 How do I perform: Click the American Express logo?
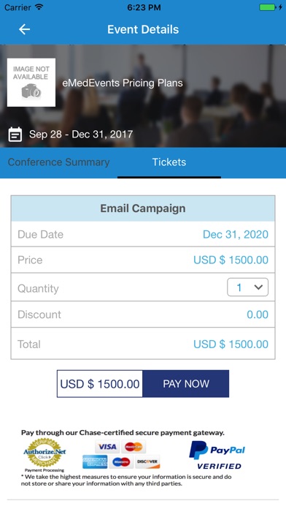click(95, 461)
